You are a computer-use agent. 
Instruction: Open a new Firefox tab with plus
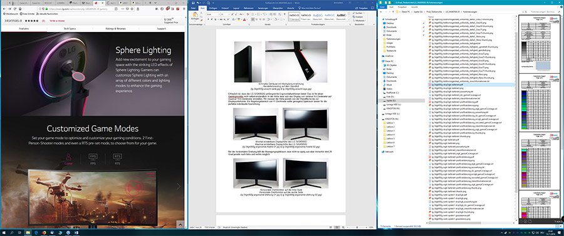(x=150, y=3)
